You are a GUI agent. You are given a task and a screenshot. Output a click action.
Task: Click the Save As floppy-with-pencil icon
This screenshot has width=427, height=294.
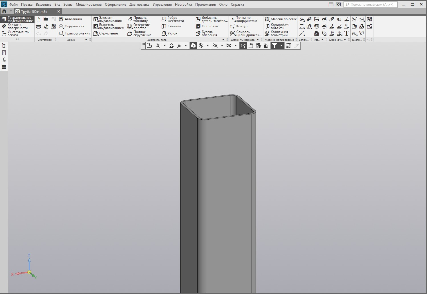(53, 26)
